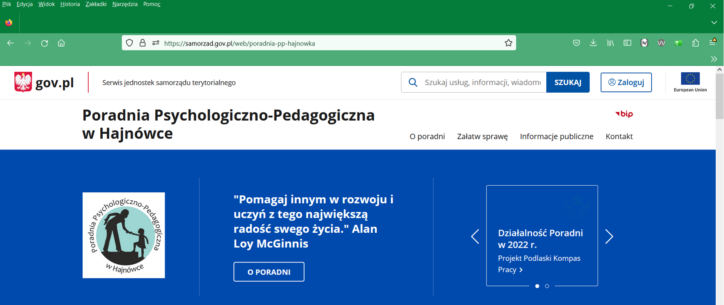Open the Extensions puzzle-piece icon
Screen dimensions: 724x305
tap(695, 43)
